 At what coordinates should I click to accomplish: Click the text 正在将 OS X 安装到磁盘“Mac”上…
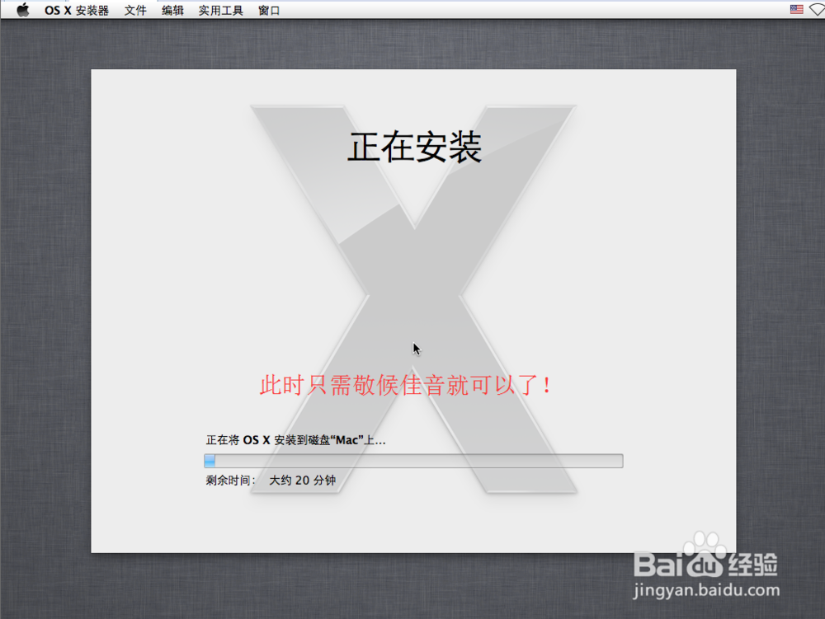coord(295,440)
